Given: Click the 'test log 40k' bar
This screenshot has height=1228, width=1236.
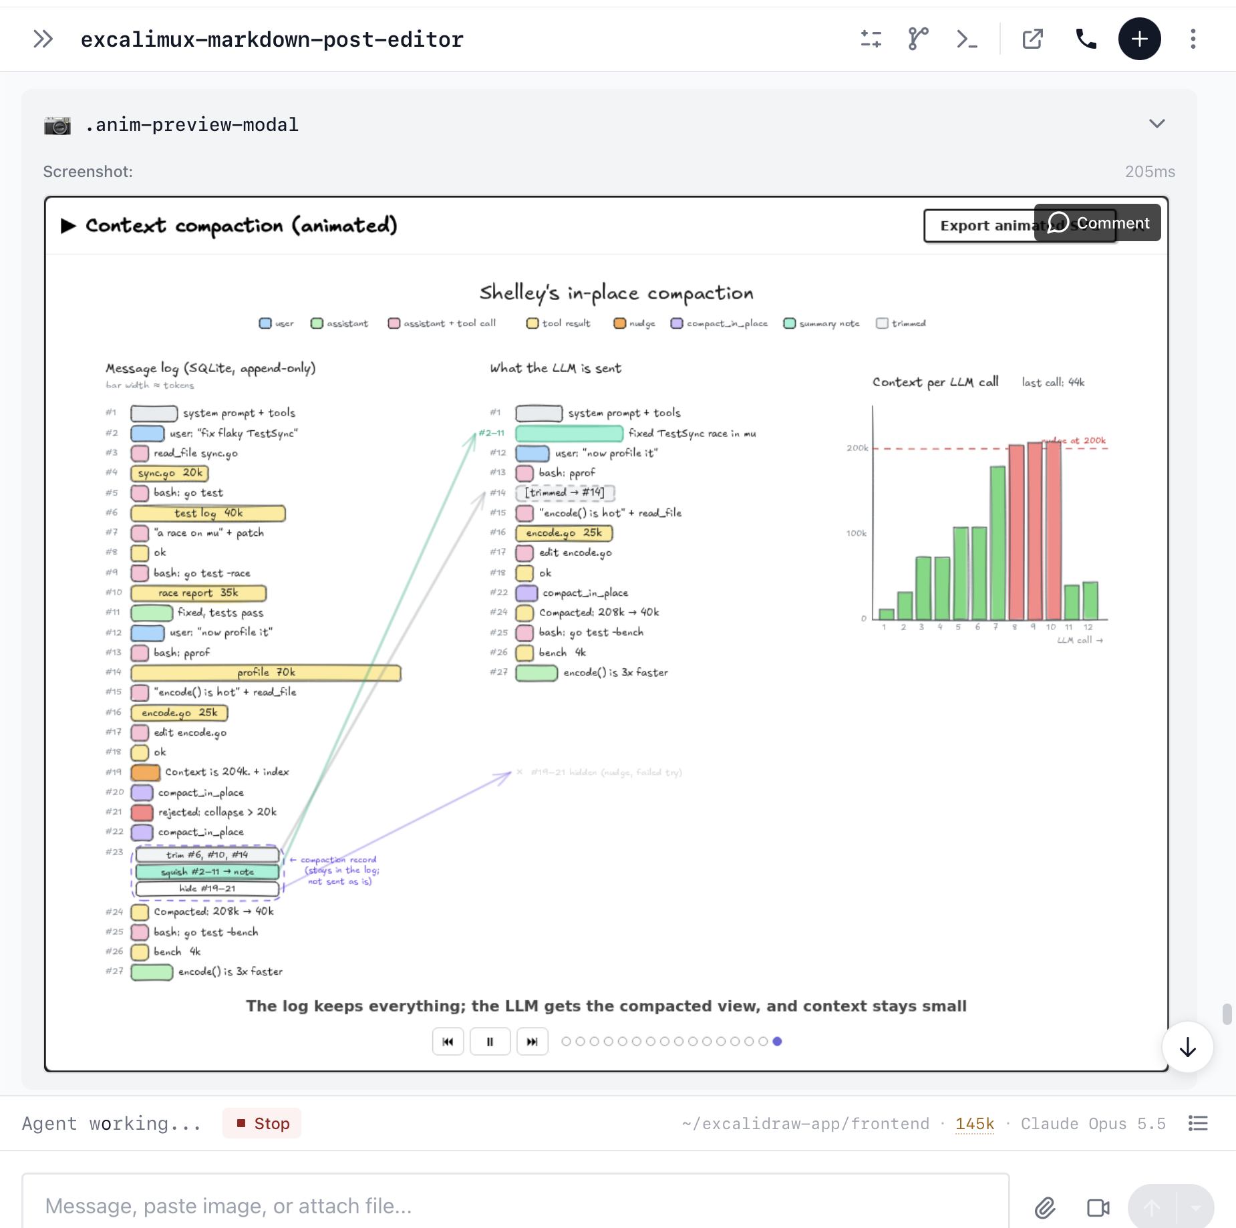Looking at the screenshot, I should point(208,513).
